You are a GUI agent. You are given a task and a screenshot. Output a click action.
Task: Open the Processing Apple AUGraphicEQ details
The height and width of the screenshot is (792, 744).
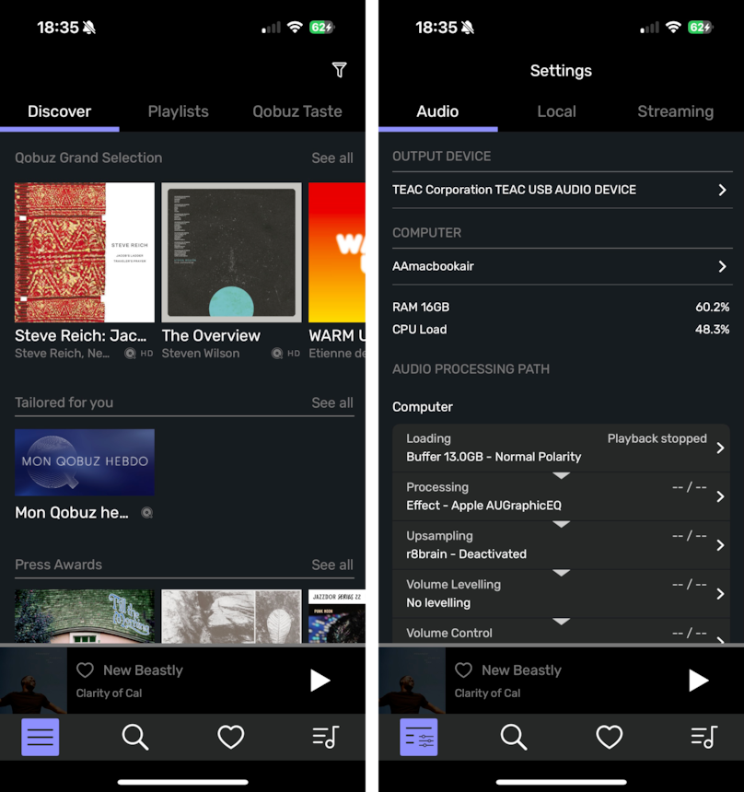(x=562, y=495)
